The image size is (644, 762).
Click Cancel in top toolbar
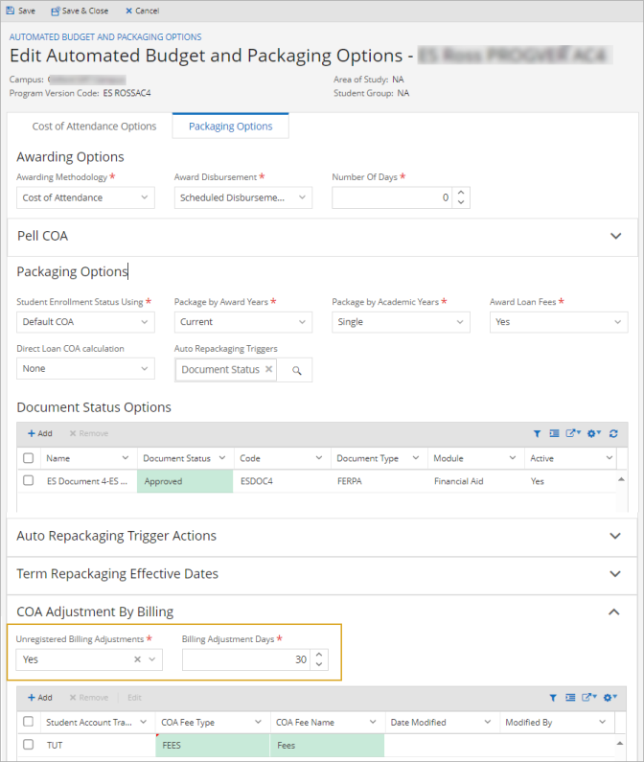tap(143, 11)
